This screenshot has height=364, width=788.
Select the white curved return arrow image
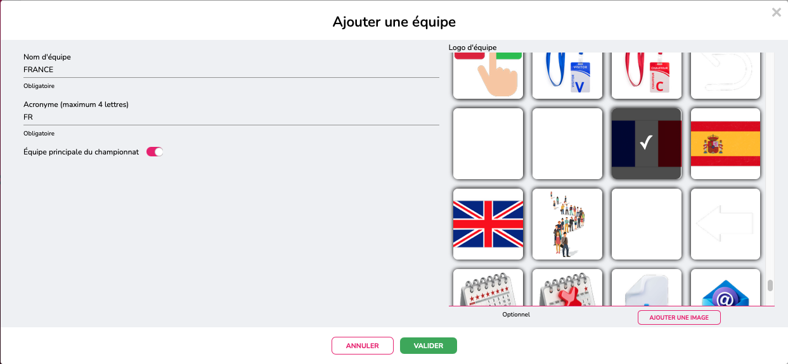pyautogui.click(x=725, y=76)
